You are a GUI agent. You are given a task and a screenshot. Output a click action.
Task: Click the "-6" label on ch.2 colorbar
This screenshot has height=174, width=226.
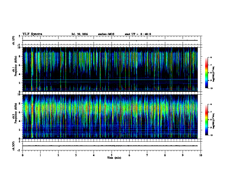[x=211, y=104]
